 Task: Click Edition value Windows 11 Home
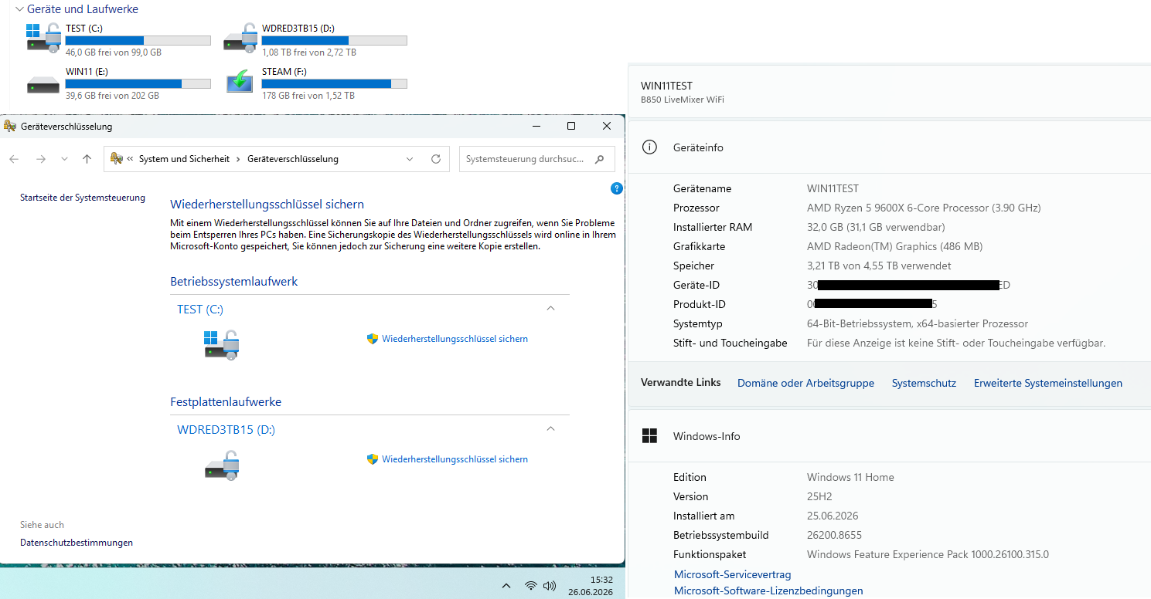(850, 477)
